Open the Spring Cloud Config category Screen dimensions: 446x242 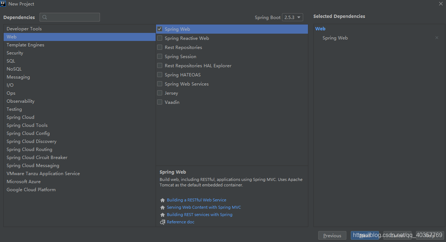[79, 133]
